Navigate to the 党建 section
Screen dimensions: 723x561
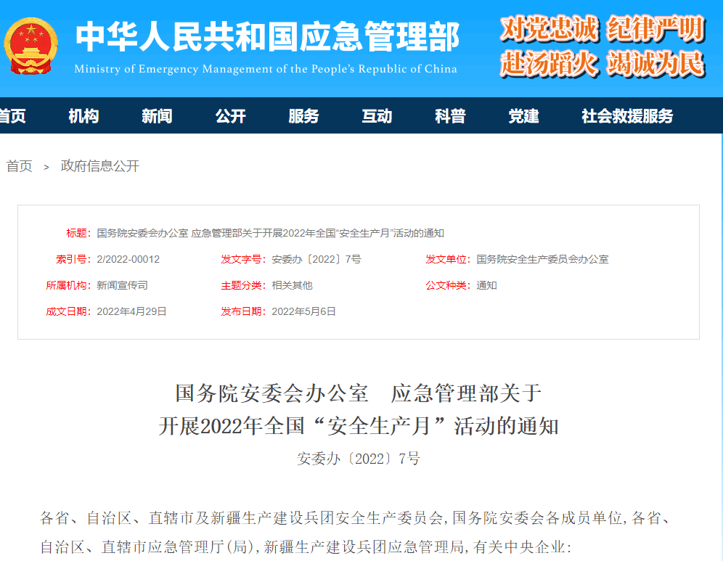point(523,116)
